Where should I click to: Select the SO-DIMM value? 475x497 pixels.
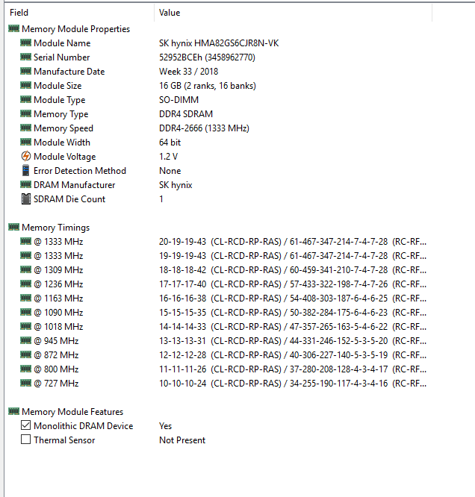(x=179, y=100)
